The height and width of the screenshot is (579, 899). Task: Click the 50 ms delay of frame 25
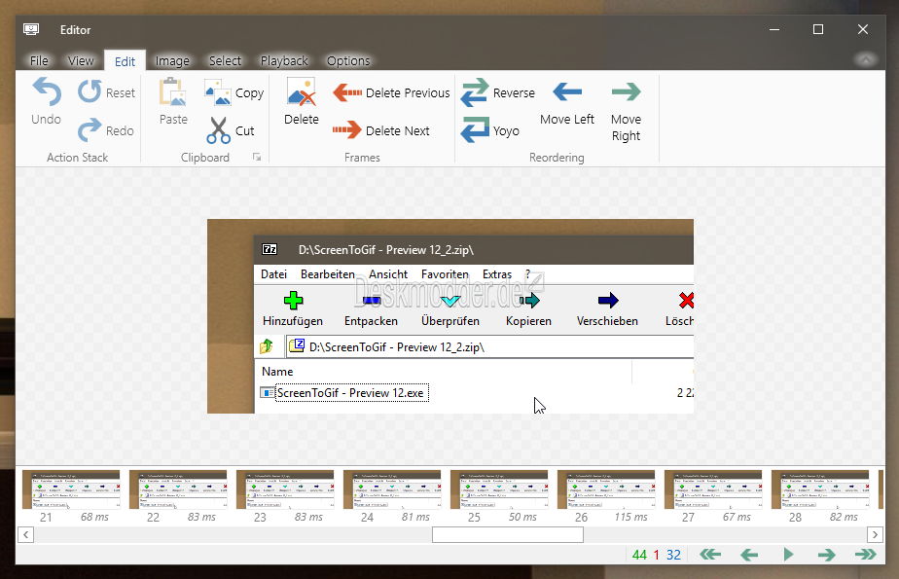tap(522, 517)
